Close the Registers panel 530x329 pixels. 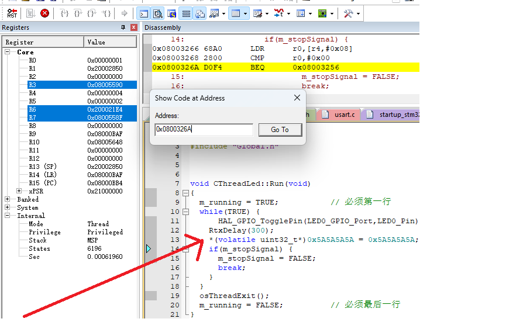coord(134,27)
